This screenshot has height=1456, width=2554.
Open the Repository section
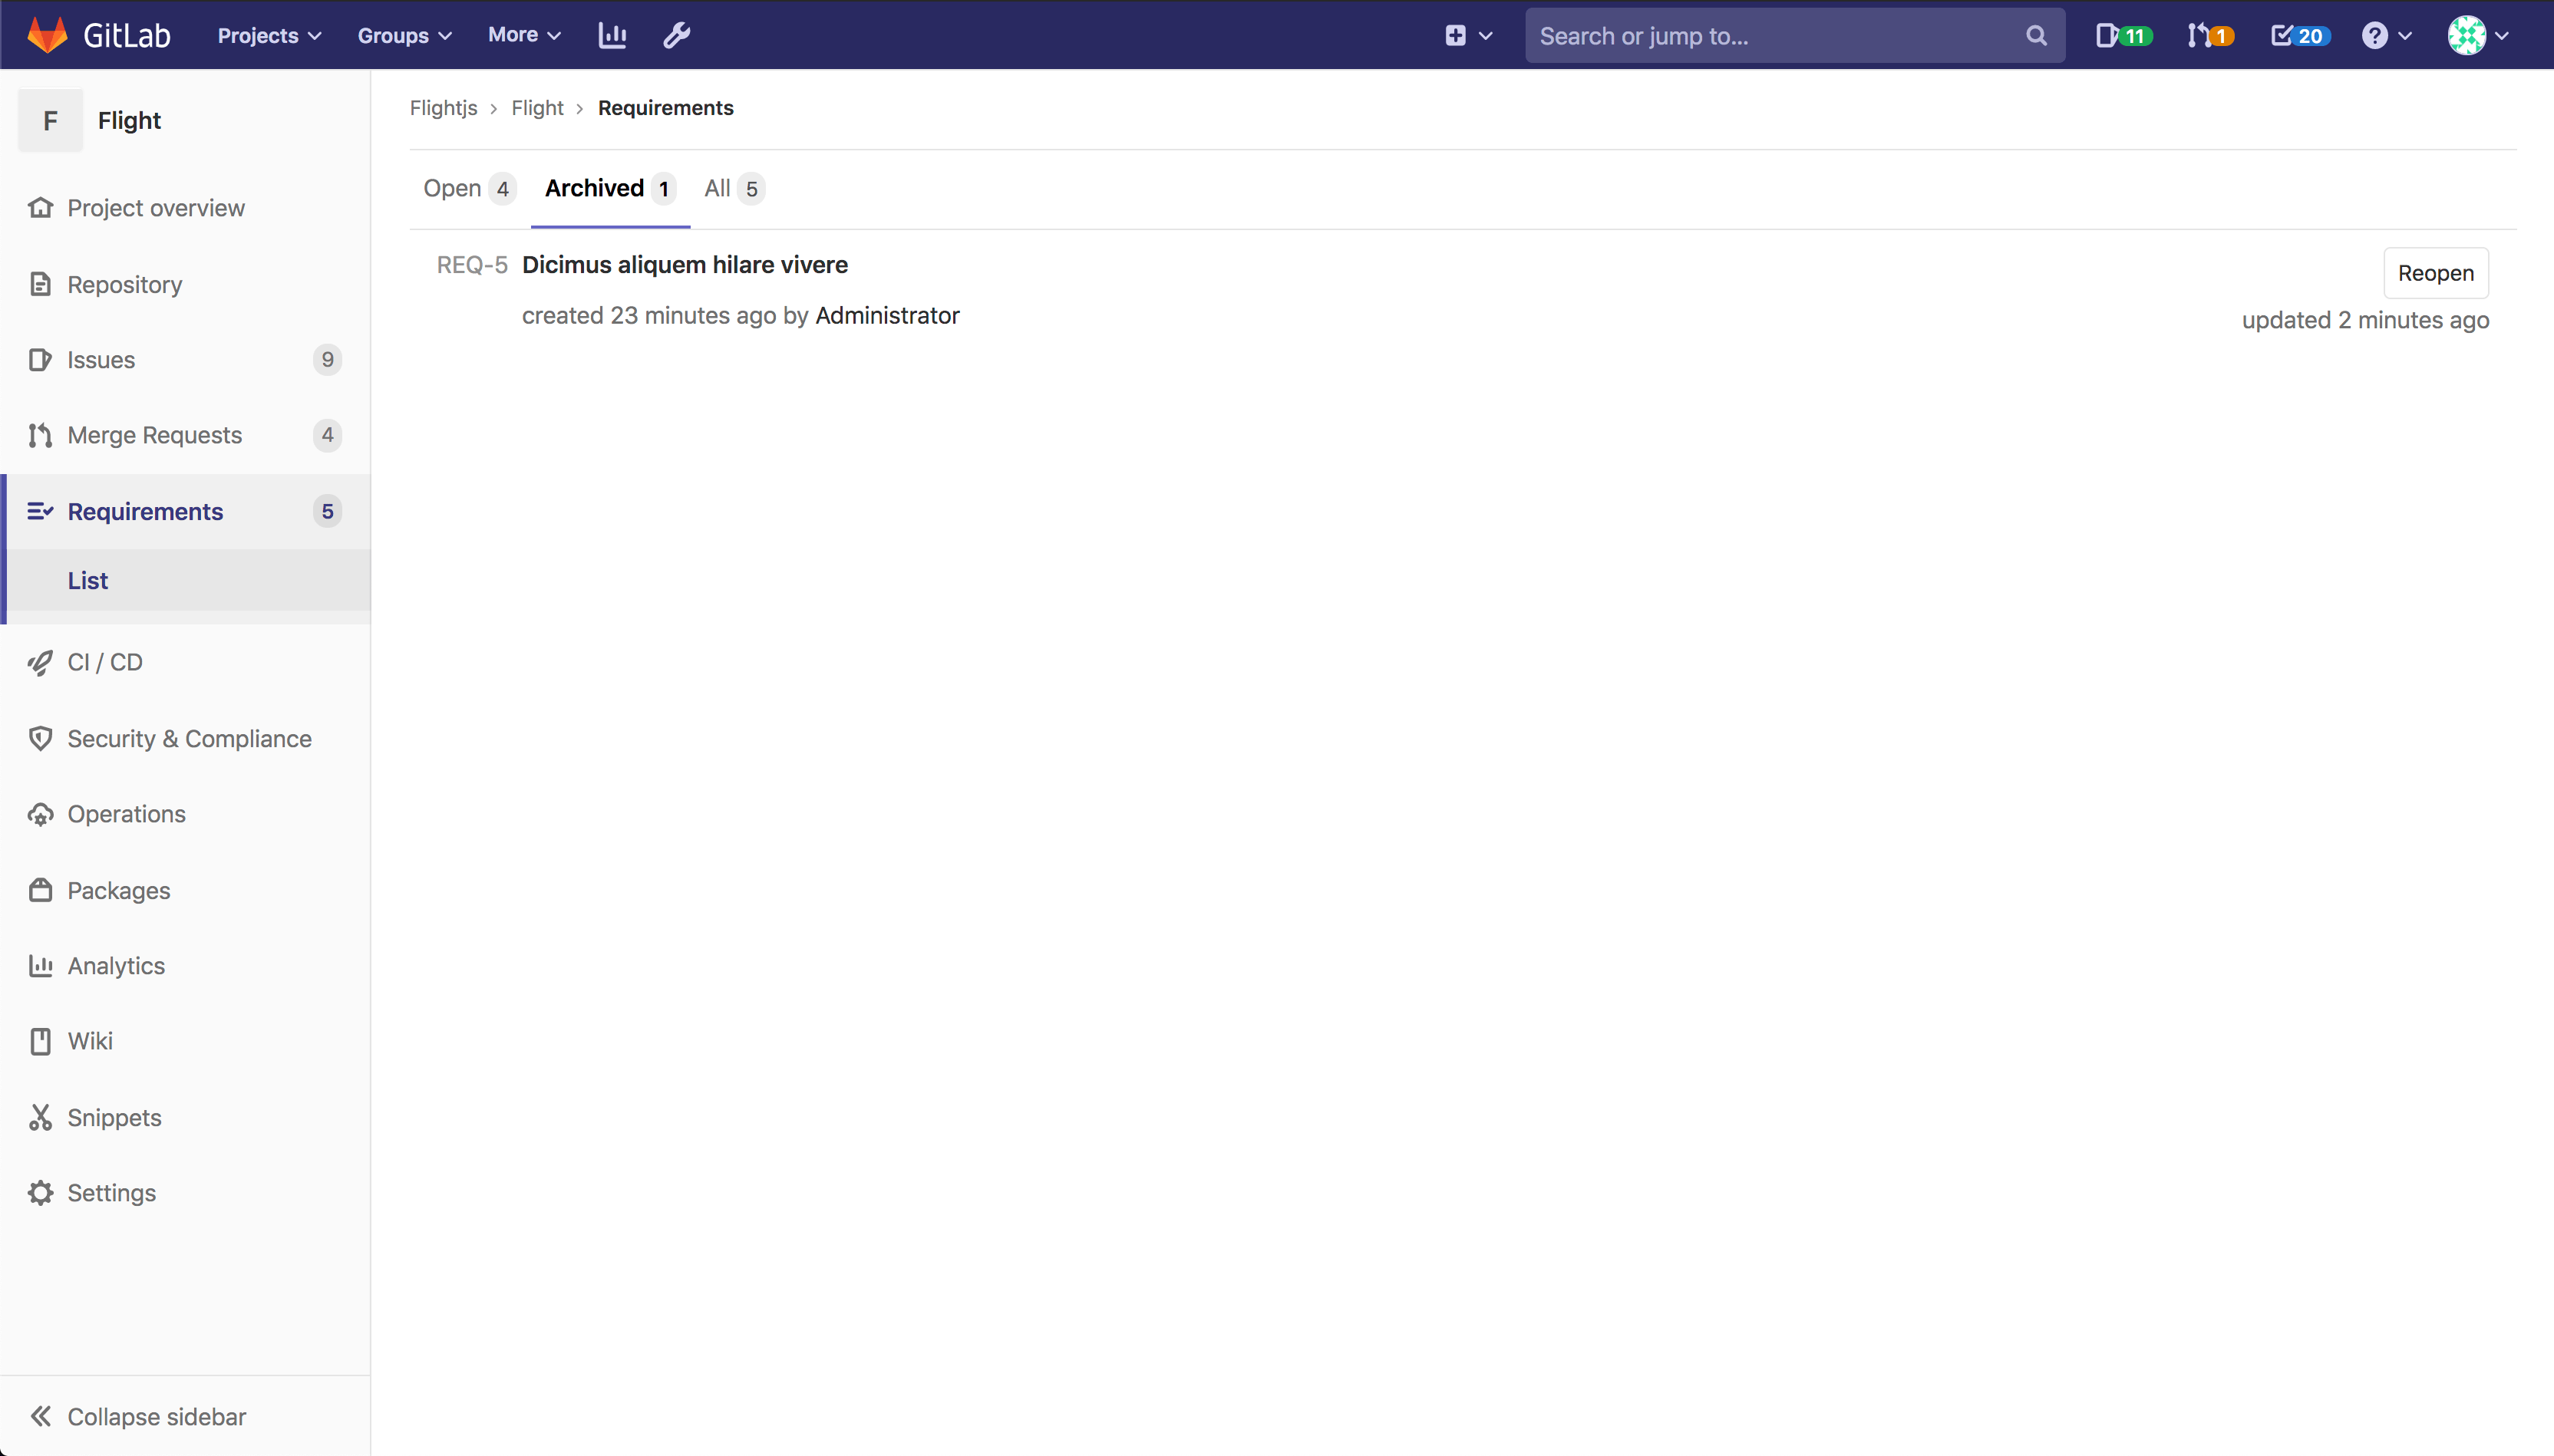click(x=124, y=284)
